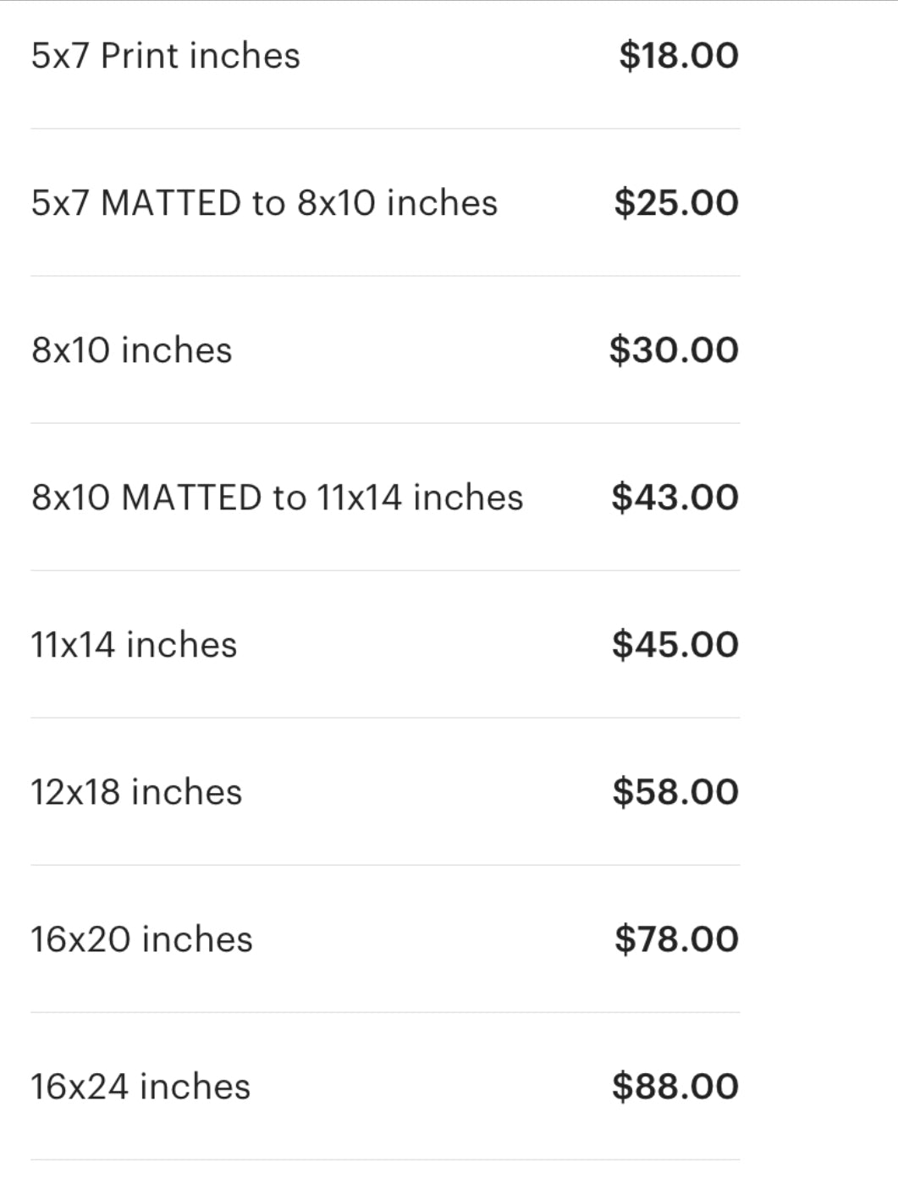Viewport: 898px width, 1178px height.
Task: Click the word "Print" in first option
Action: 140,56
